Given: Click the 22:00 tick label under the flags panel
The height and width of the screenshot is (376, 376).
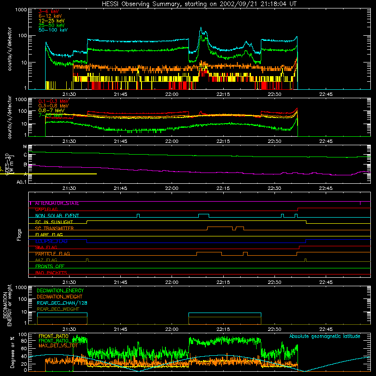Looking at the screenshot, I should click(x=172, y=282).
